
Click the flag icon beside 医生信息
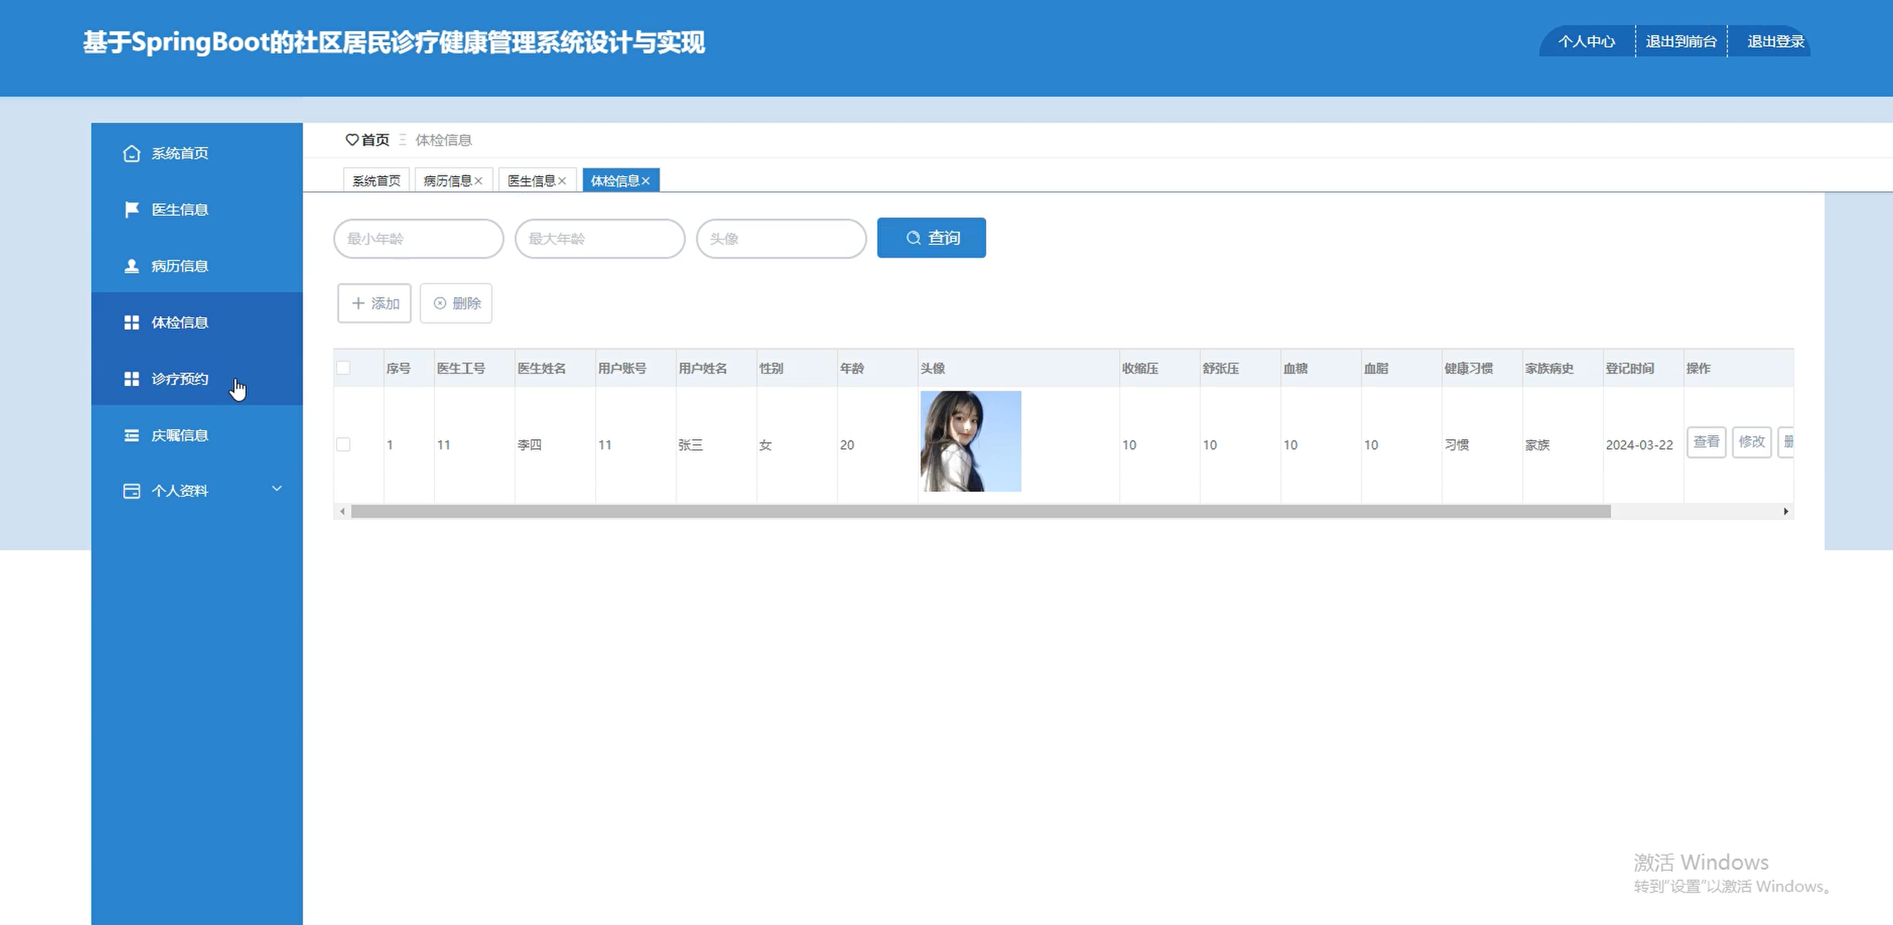[132, 209]
